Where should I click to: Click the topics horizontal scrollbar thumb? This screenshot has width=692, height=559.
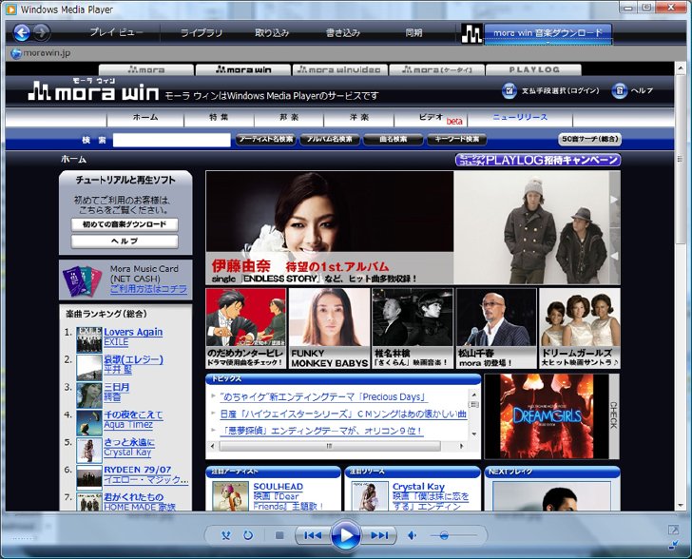[x=330, y=446]
